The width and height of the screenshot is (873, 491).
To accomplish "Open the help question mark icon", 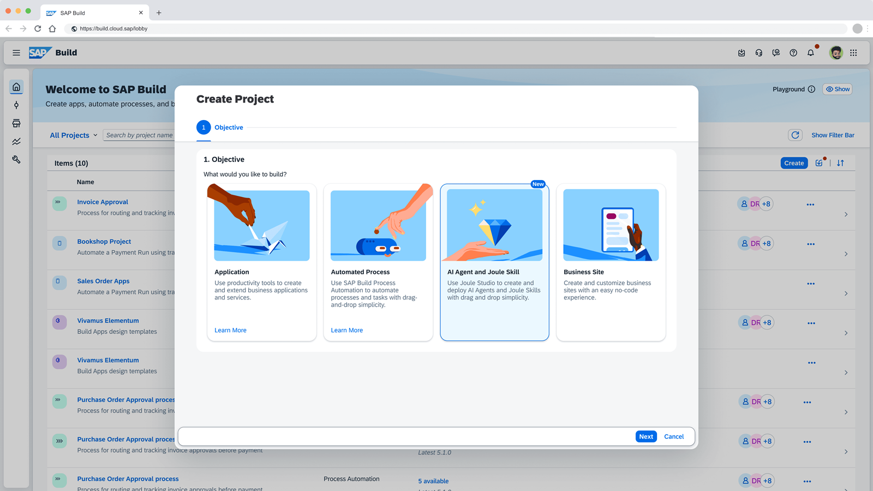I will pos(793,53).
